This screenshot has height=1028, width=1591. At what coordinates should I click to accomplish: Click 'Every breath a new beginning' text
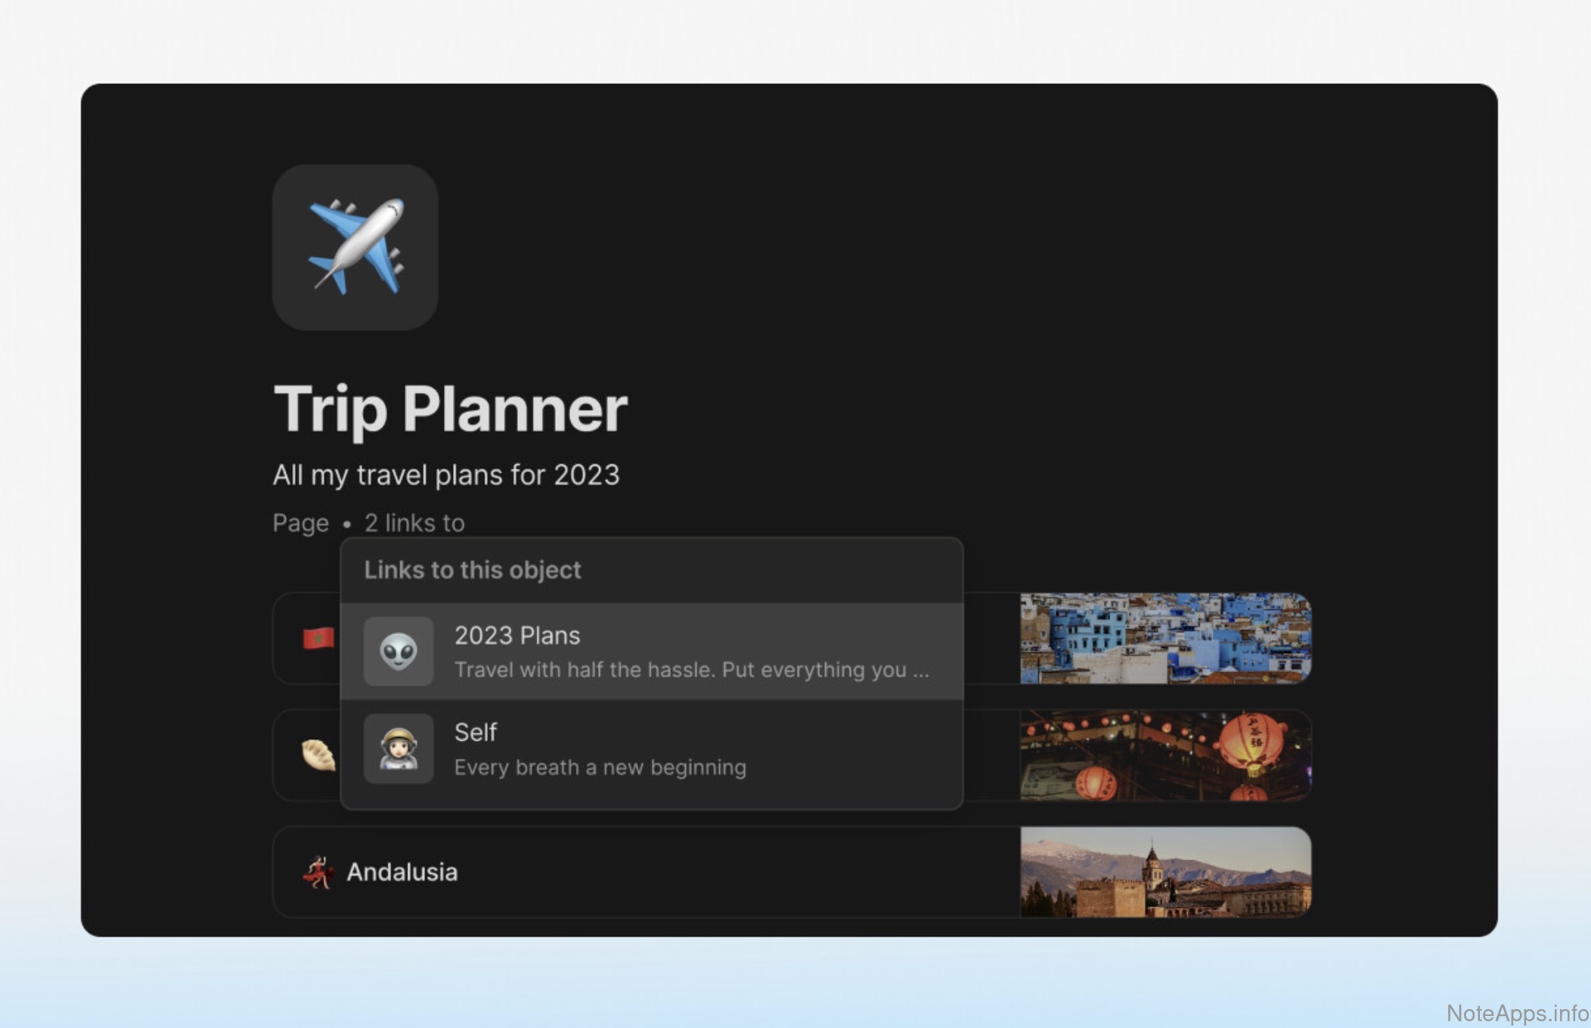600,767
